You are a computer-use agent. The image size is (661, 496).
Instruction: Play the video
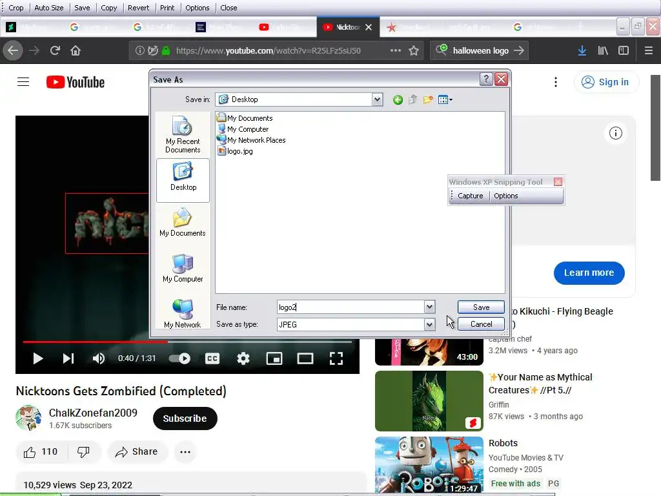[x=38, y=358]
